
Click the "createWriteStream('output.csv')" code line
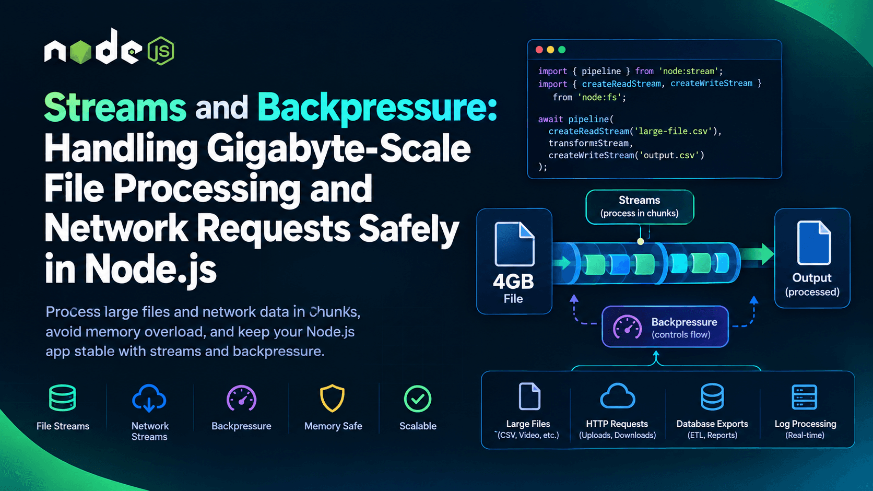(627, 155)
